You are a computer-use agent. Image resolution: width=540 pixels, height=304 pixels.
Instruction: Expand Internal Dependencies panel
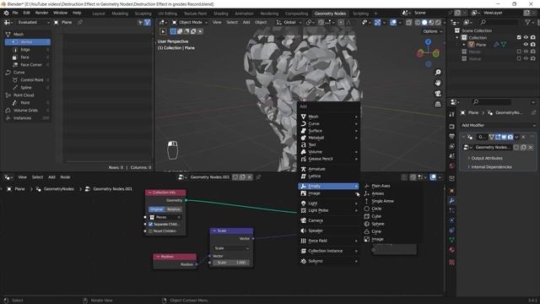click(491, 167)
